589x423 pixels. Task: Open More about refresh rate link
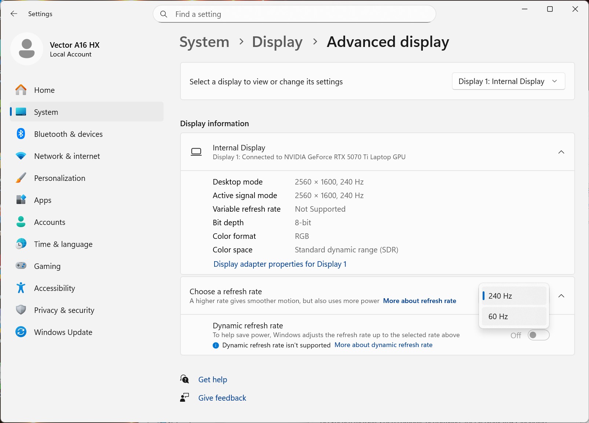[420, 301]
